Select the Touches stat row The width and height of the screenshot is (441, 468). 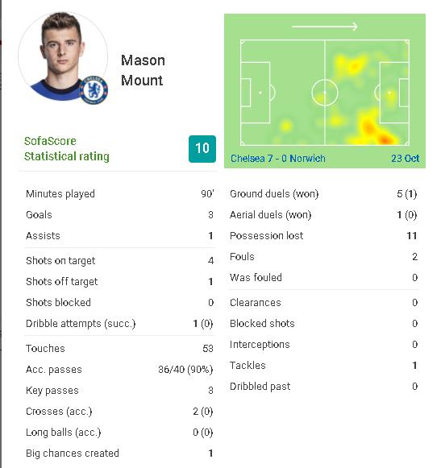(119, 349)
